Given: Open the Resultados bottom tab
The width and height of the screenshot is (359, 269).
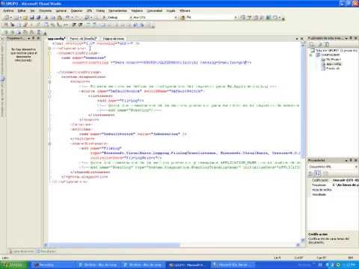Looking at the screenshot, I should tap(46, 251).
